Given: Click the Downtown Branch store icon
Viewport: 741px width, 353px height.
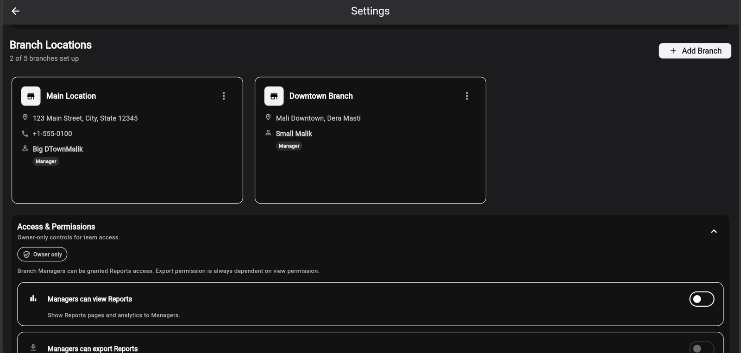Looking at the screenshot, I should (x=274, y=96).
